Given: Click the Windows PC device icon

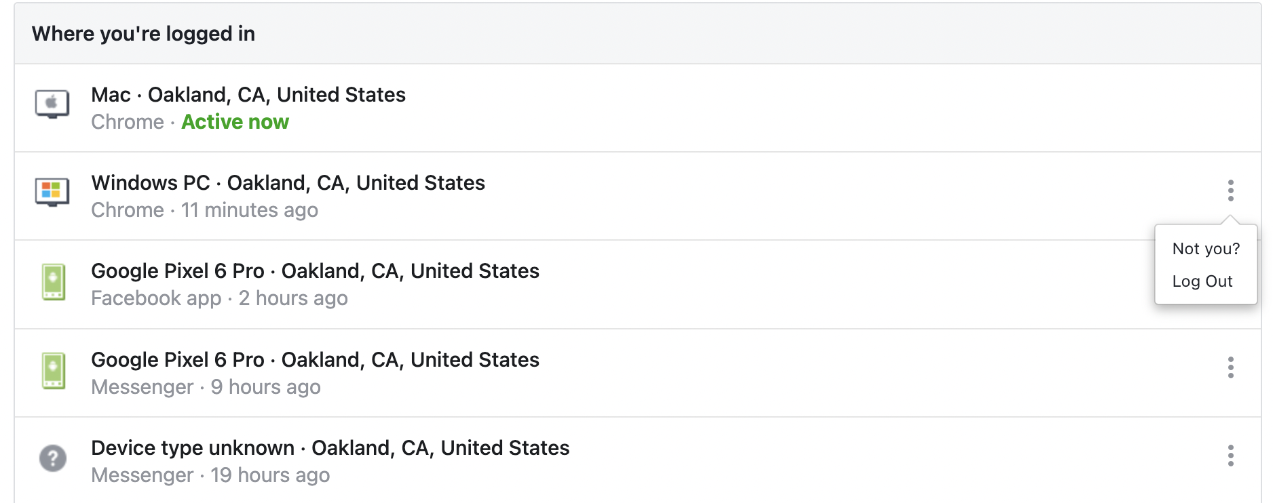Looking at the screenshot, I should pos(52,192).
